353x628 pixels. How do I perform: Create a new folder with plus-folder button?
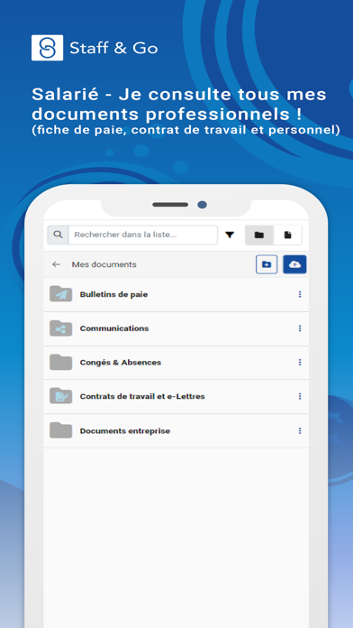pyautogui.click(x=267, y=264)
